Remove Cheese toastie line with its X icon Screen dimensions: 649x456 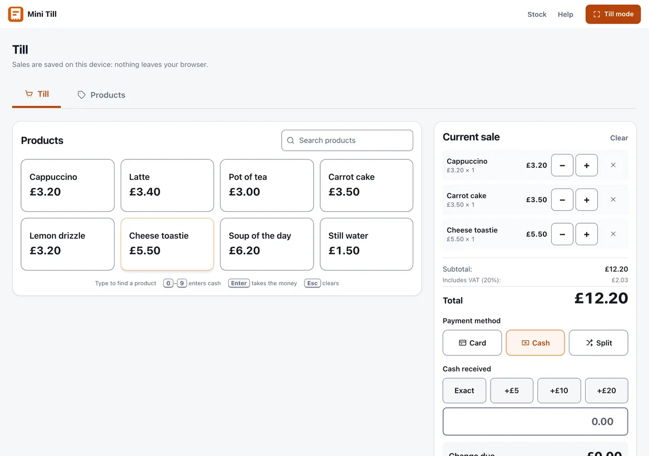click(x=613, y=234)
